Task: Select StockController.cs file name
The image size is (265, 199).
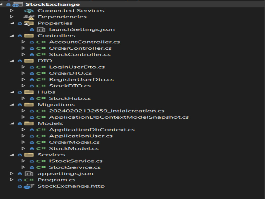Action: (x=80, y=54)
